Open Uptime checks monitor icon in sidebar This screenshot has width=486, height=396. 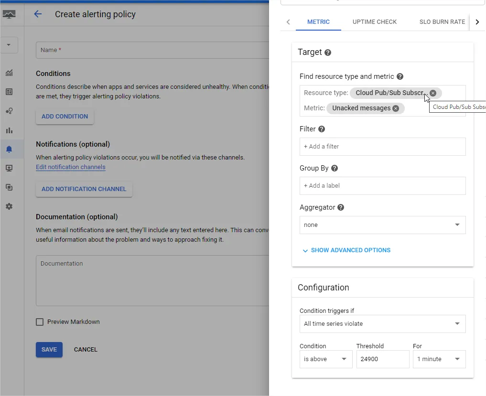(9, 168)
